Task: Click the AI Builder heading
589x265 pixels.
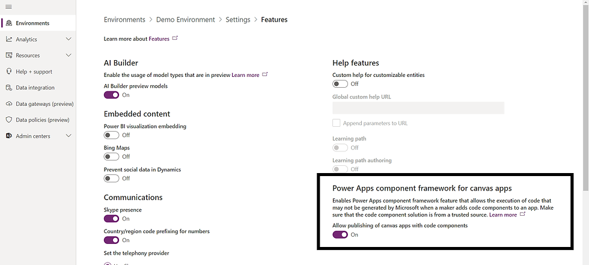Action: click(x=121, y=62)
